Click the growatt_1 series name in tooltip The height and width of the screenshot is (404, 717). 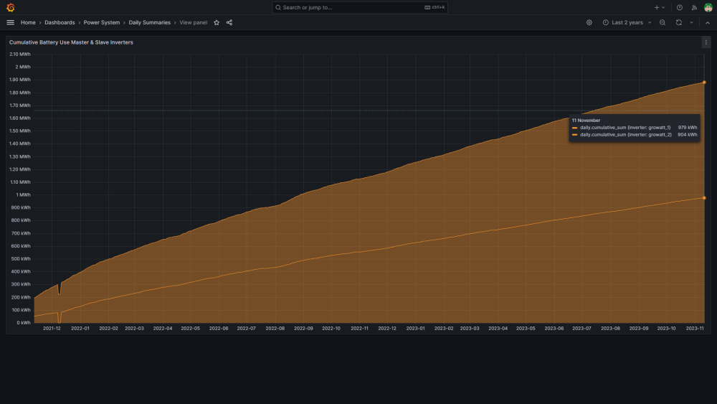click(x=625, y=128)
